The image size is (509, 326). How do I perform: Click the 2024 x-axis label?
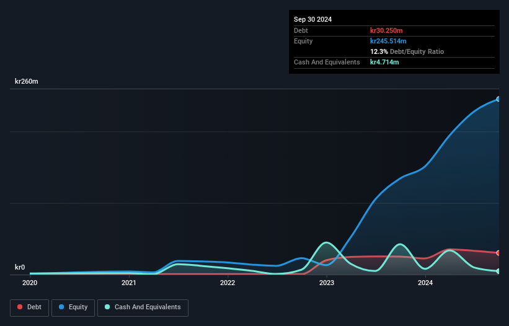(x=425, y=283)
